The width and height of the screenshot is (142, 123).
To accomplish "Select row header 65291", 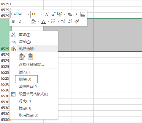I will (x=6, y=4).
